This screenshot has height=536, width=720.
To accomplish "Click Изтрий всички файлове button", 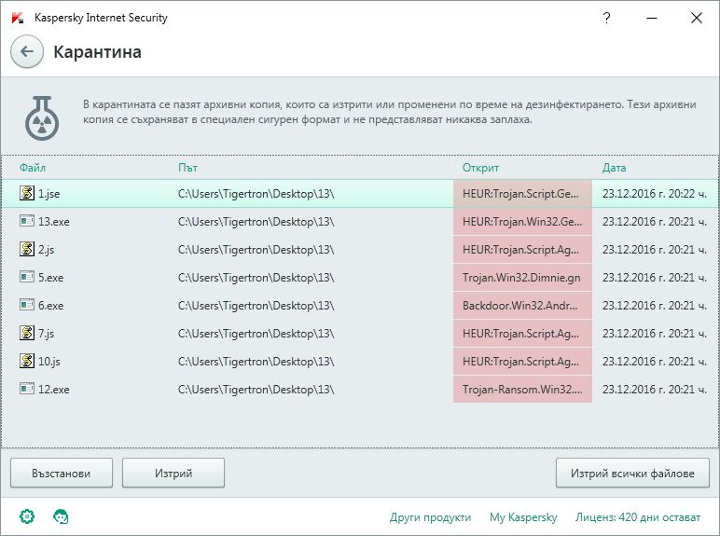I will (632, 473).
